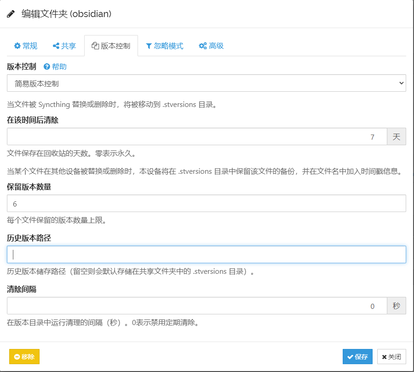The width and height of the screenshot is (414, 372).
Task: Click the pencil edit icon in the title
Action: [11, 14]
